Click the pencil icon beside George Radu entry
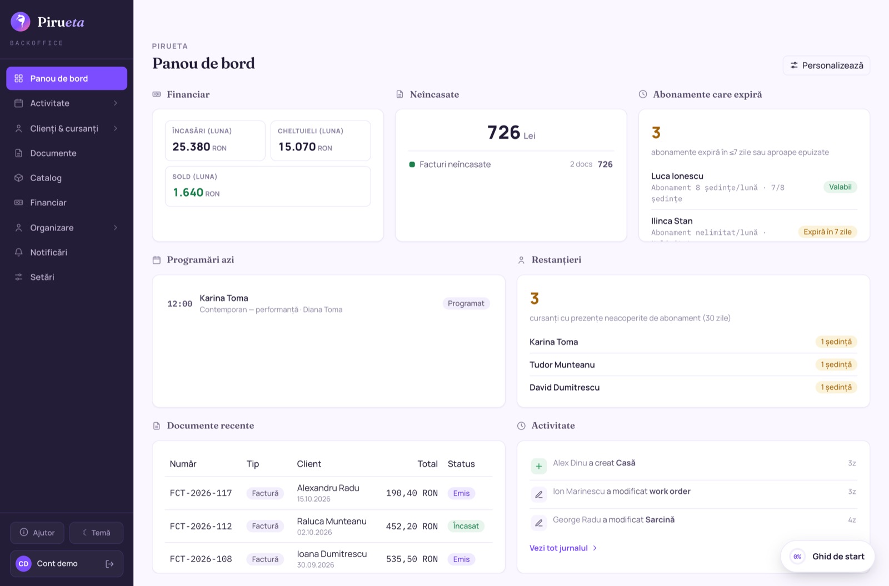Viewport: 889px width, 586px height. point(538,523)
